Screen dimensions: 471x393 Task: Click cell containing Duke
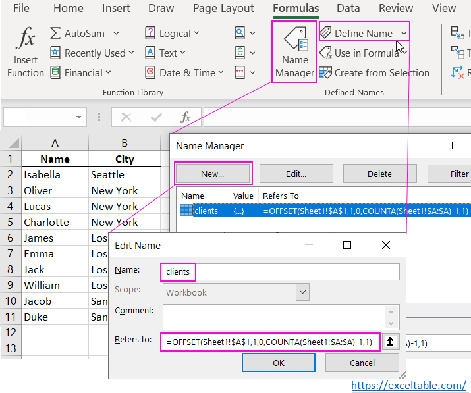tap(55, 317)
